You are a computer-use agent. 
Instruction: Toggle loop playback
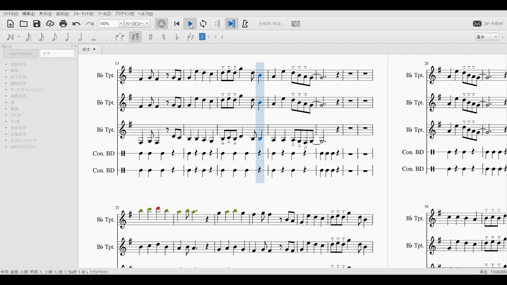(203, 24)
